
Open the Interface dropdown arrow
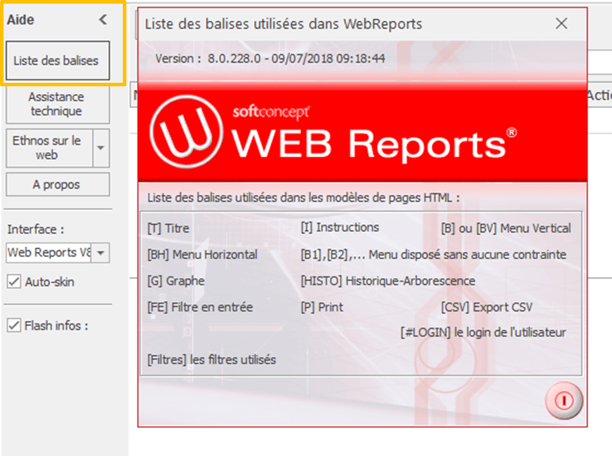click(100, 253)
